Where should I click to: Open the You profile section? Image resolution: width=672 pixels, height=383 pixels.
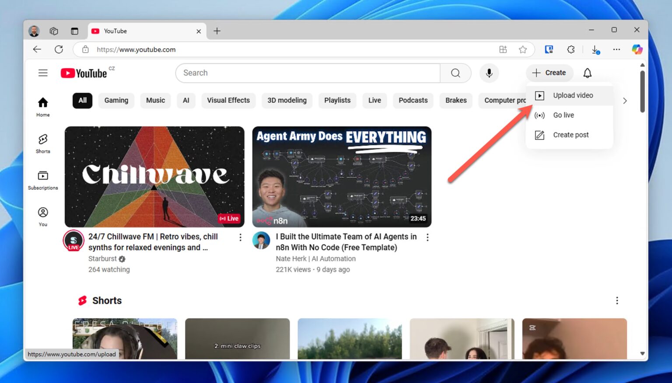[43, 216]
